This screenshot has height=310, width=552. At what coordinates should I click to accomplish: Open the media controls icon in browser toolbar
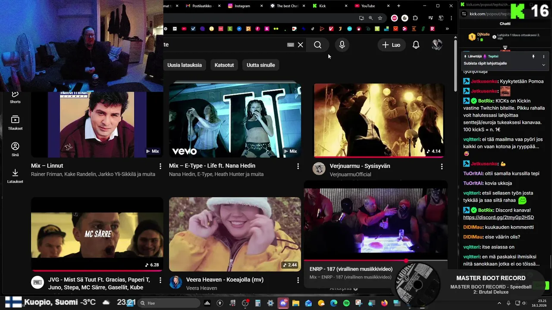(430, 18)
